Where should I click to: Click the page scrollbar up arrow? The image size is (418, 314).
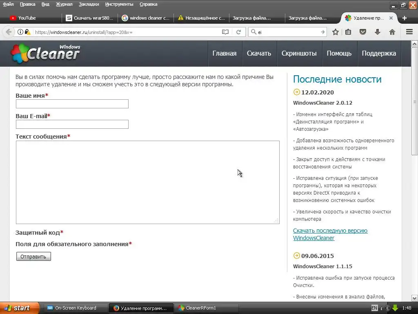[414, 44]
